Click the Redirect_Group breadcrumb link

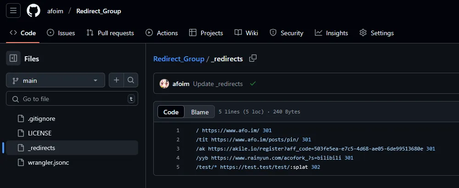(x=179, y=59)
